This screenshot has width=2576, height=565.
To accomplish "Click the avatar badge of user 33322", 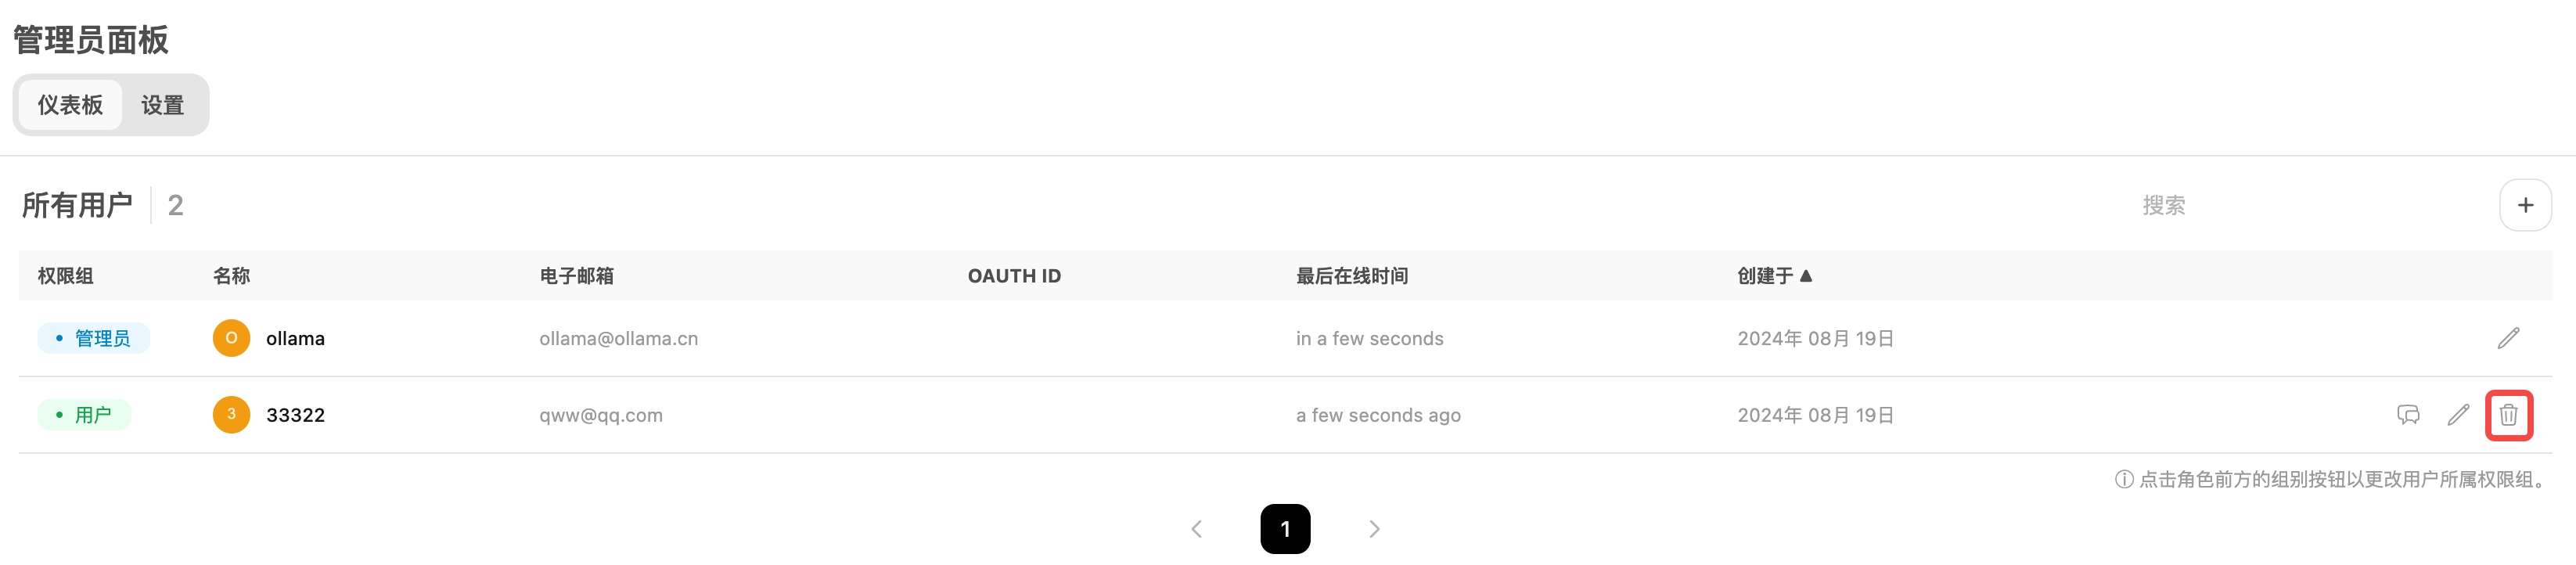I will [x=231, y=414].
